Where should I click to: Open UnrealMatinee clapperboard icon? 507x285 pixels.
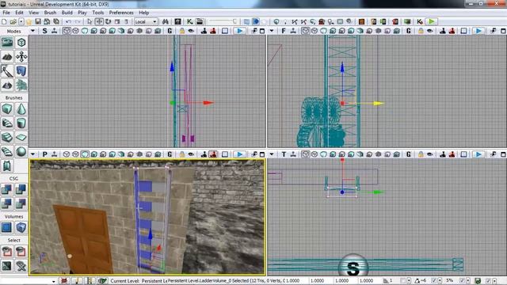200,21
